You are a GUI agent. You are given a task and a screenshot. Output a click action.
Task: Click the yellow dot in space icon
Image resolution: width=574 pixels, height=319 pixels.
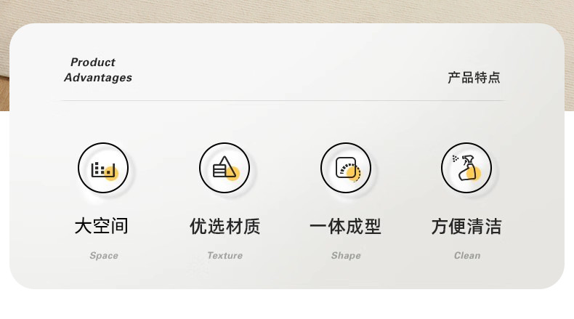coord(111,173)
